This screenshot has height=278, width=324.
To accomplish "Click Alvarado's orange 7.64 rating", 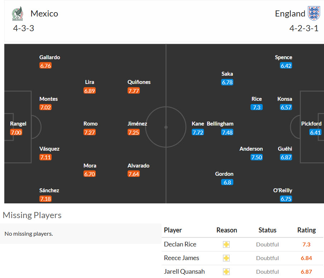I will pyautogui.click(x=134, y=174).
